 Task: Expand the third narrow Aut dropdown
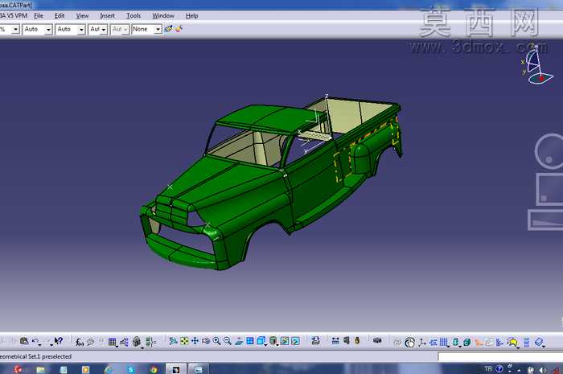tap(104, 30)
